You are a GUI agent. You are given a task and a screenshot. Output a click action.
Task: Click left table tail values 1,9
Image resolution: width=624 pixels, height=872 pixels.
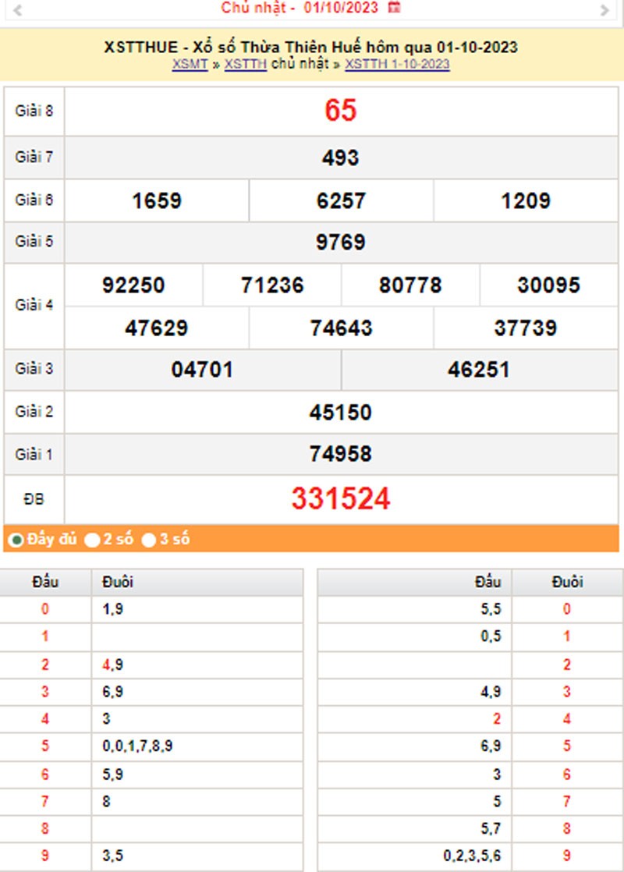(x=112, y=609)
